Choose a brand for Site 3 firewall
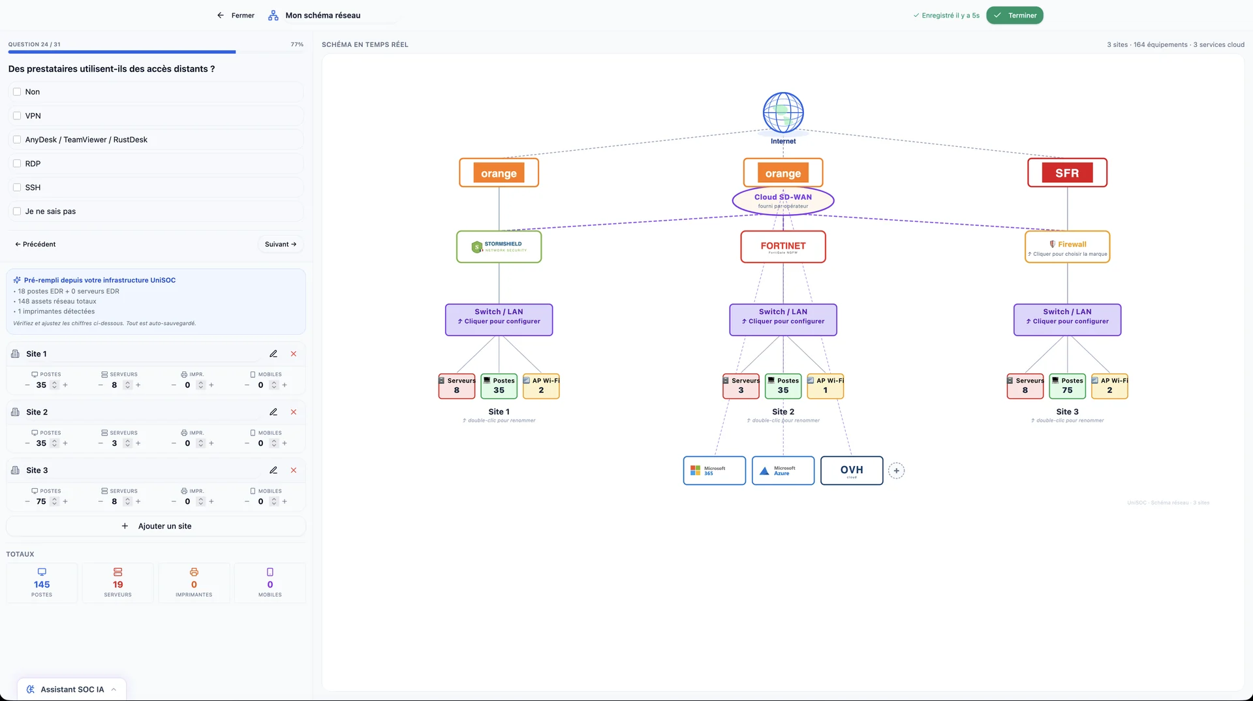This screenshot has width=1253, height=701. coord(1068,247)
